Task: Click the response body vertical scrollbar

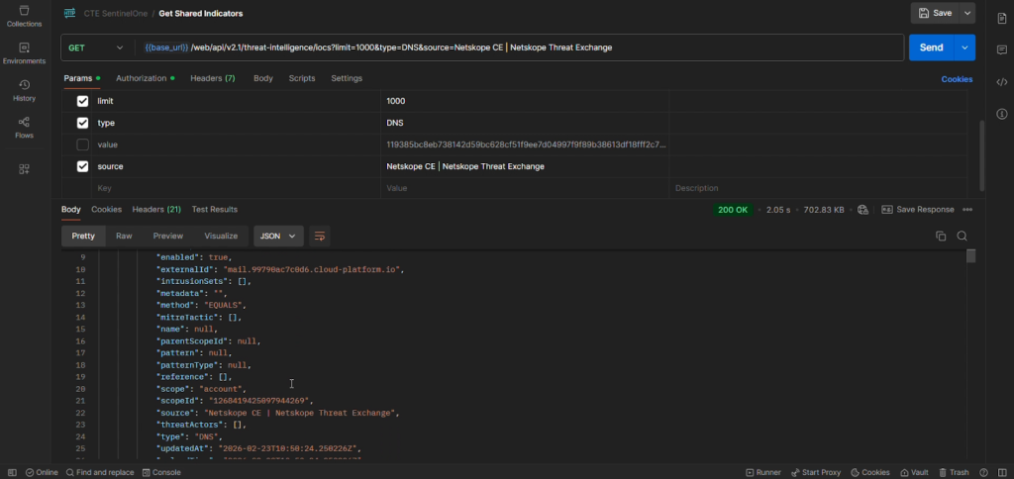Action: 970,256
